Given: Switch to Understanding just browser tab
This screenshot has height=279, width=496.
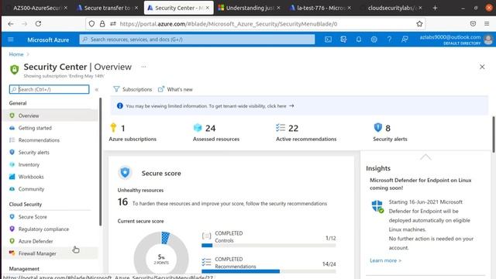Looking at the screenshot, I should click(x=250, y=8).
